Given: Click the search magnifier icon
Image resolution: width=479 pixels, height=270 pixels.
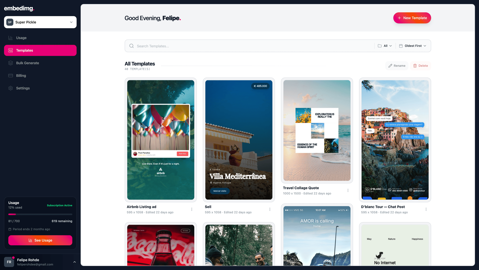Looking at the screenshot, I should [x=132, y=46].
